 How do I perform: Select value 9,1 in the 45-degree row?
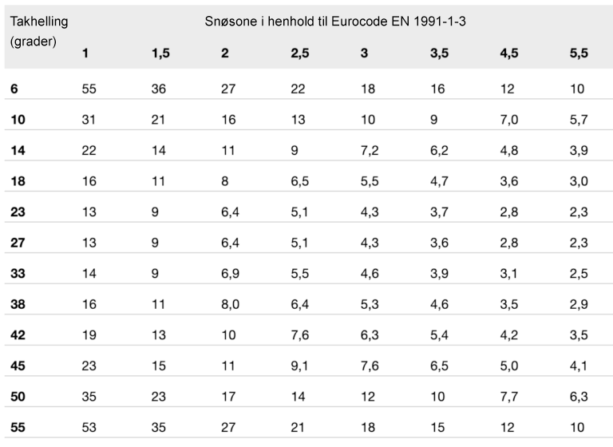coord(299,366)
